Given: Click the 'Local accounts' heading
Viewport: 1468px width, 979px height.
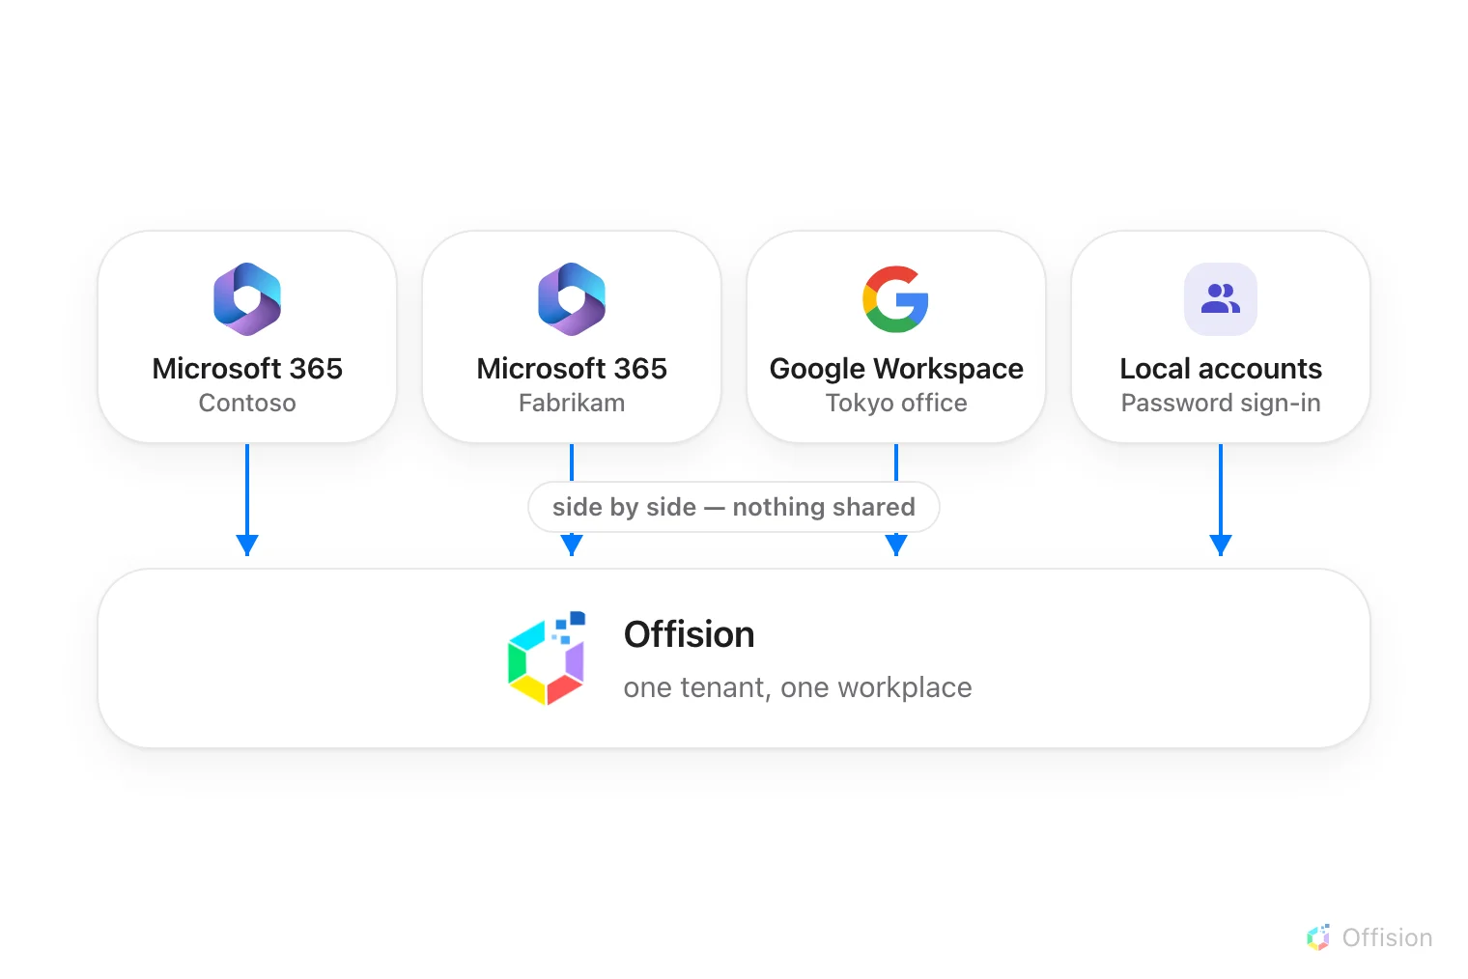Looking at the screenshot, I should 1221,369.
